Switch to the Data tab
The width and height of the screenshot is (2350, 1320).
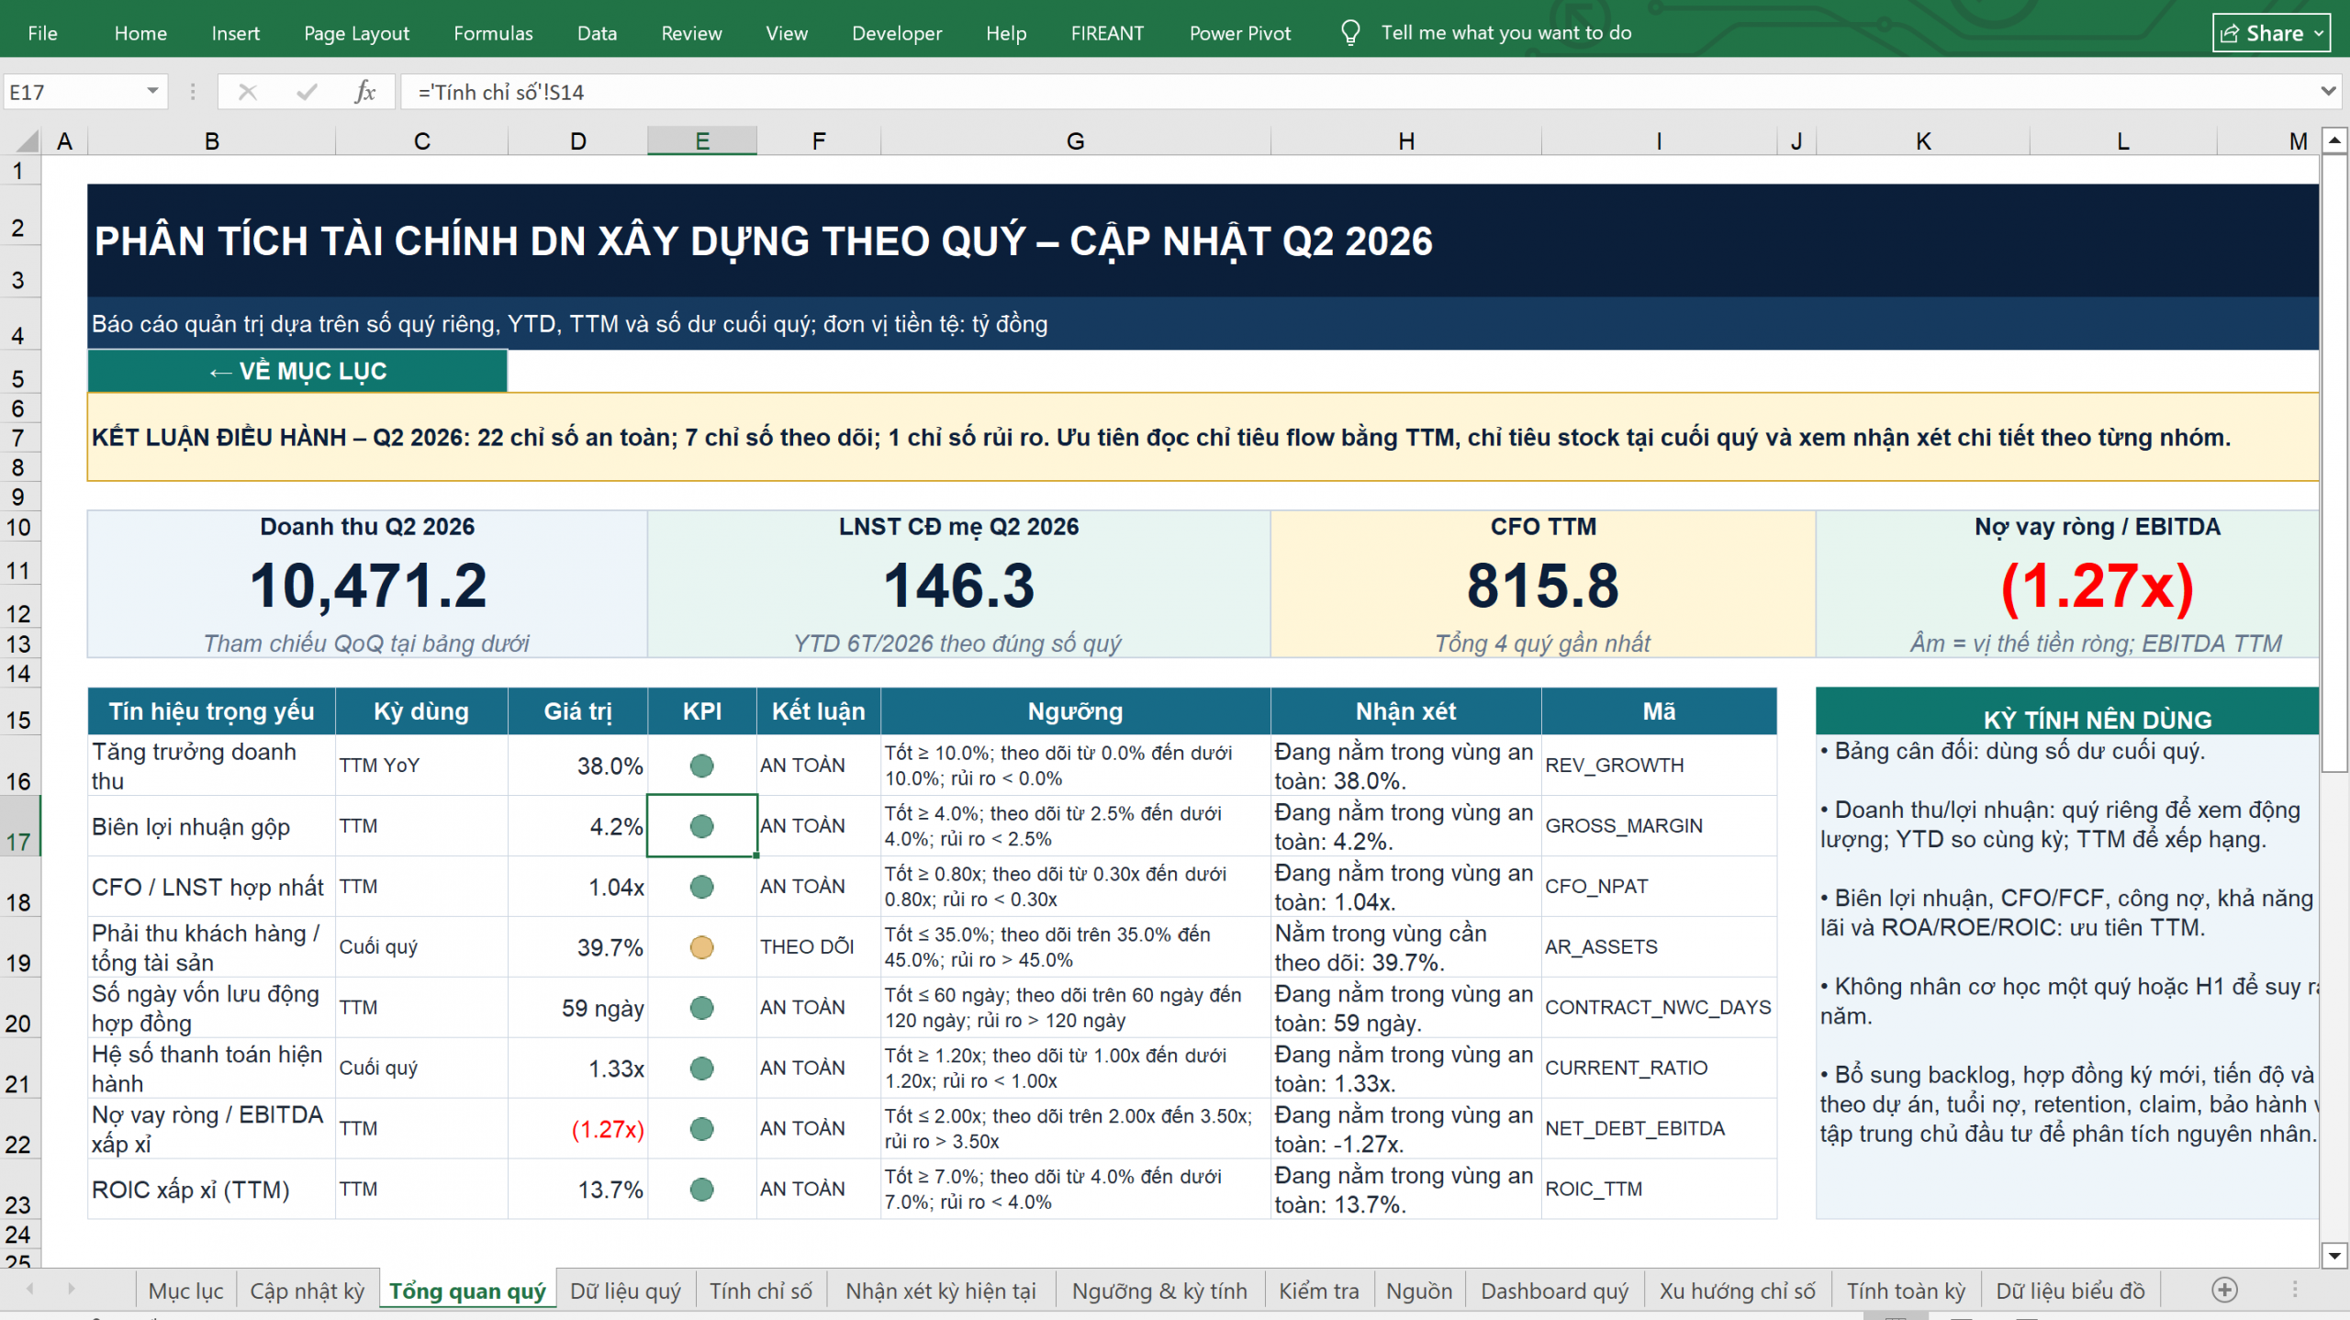point(597,33)
